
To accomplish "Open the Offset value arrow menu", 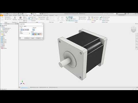I will point(29,33).
